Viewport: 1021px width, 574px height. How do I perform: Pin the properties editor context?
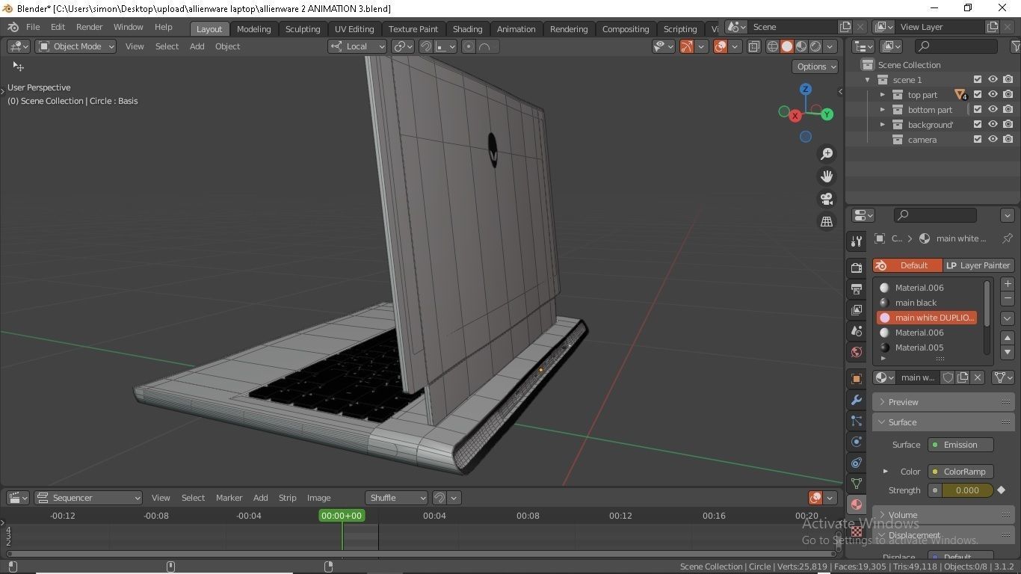[x=1007, y=238]
